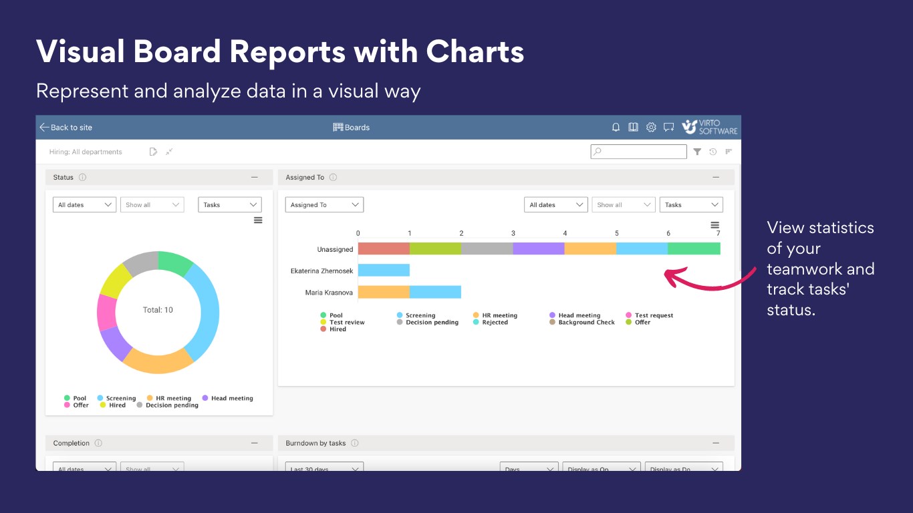Toggle HR meeting legend in Status chart
The height and width of the screenshot is (513, 913).
[x=168, y=398]
